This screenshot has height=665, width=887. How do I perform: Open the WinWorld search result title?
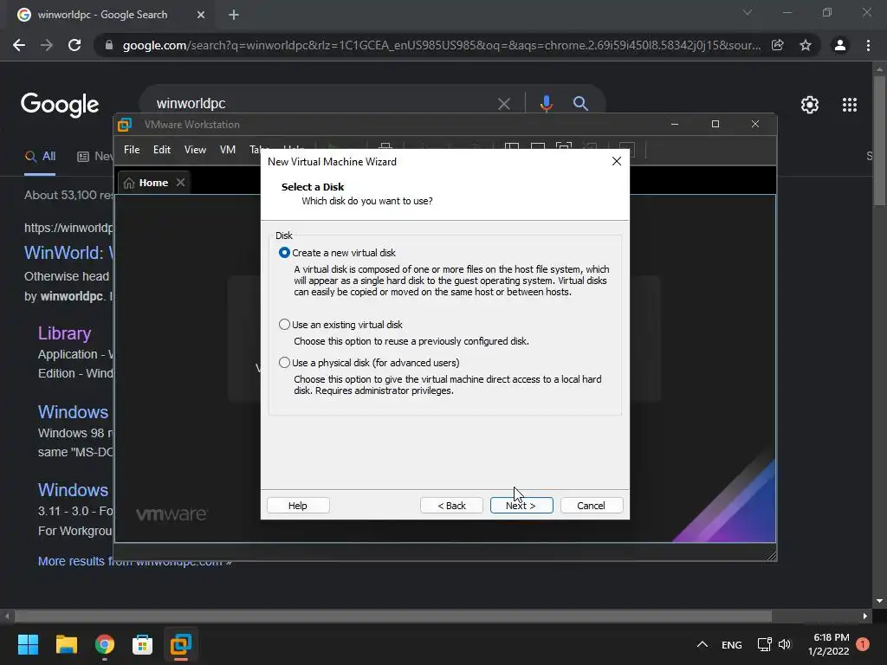[69, 253]
